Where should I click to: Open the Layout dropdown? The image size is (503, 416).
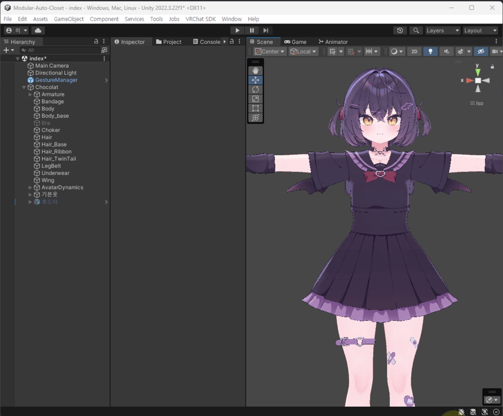point(480,30)
